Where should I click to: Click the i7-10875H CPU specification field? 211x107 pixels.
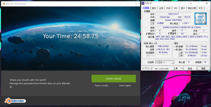(x=182, y=27)
